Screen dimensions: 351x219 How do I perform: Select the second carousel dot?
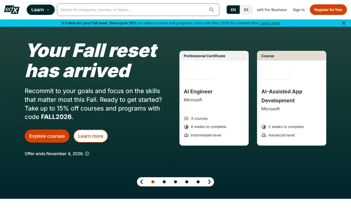164,182
